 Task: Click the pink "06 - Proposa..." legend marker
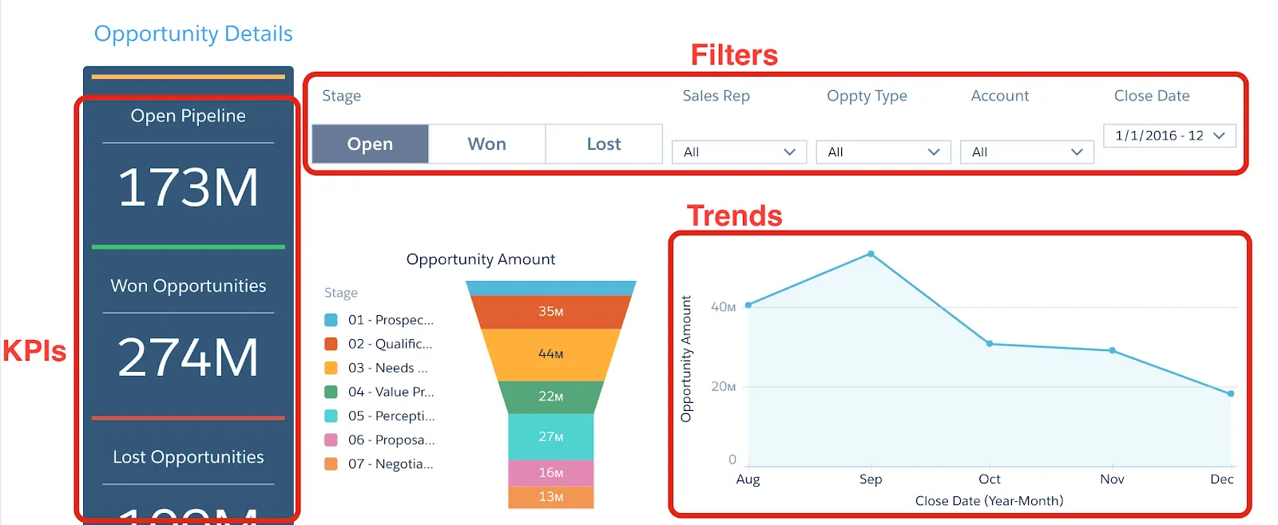pyautogui.click(x=332, y=439)
